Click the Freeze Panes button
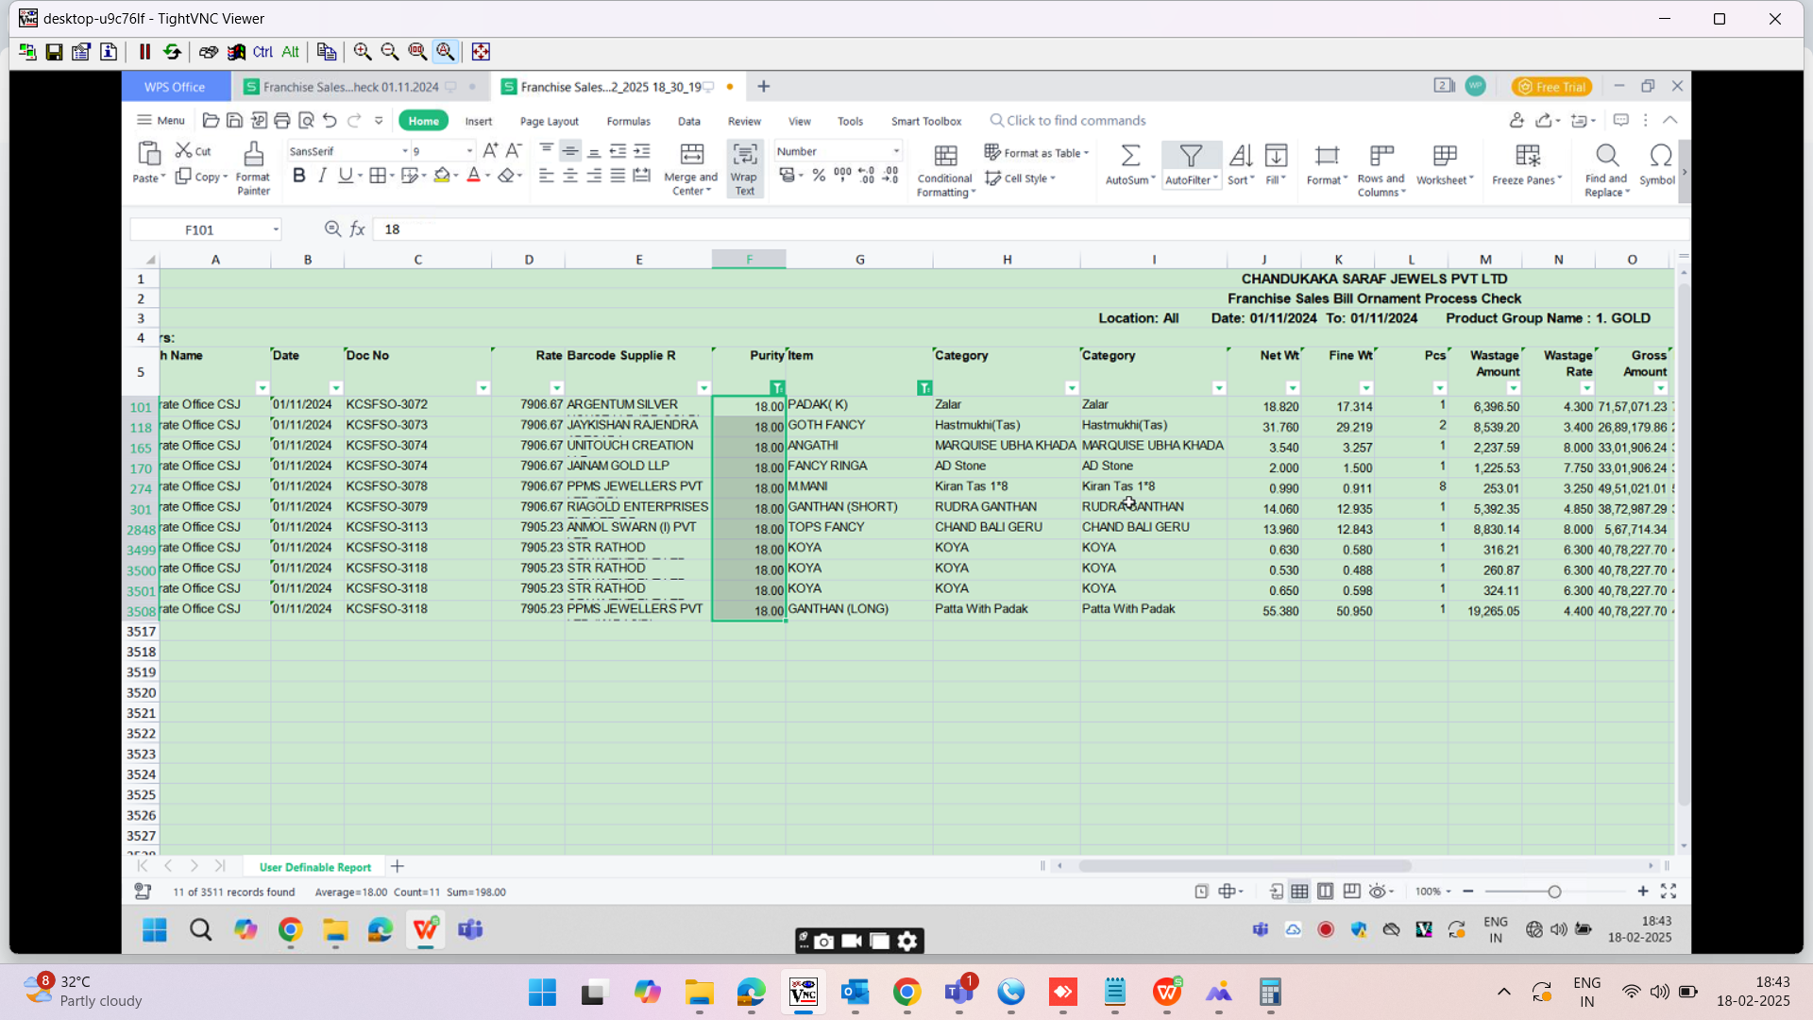Viewport: 1813px width, 1020px height. (1527, 165)
